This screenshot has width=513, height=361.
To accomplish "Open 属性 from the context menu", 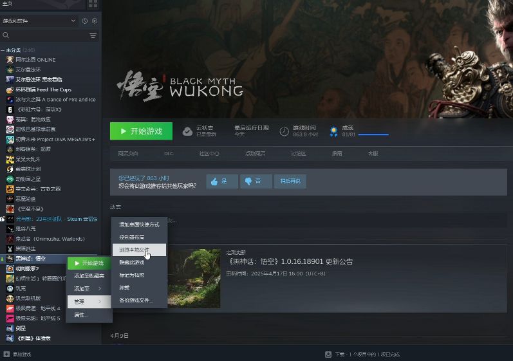I will click(89, 315).
